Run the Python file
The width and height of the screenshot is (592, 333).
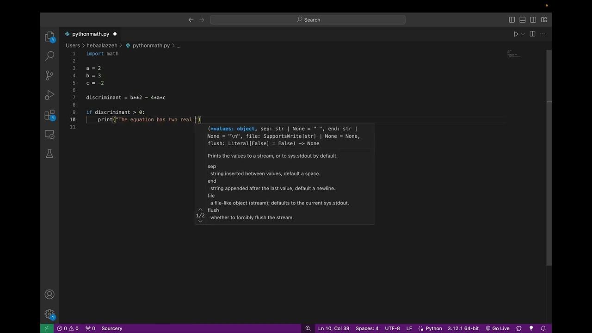[x=516, y=34]
